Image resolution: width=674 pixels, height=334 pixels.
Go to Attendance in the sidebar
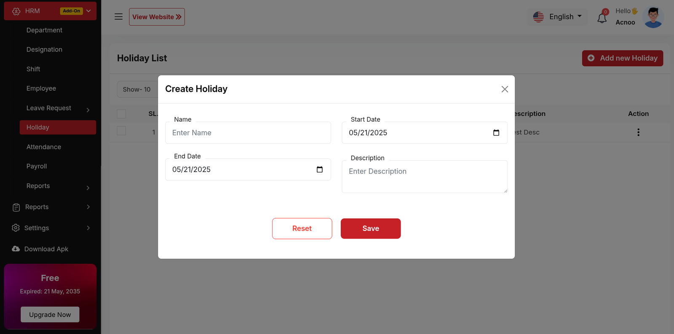(44, 147)
